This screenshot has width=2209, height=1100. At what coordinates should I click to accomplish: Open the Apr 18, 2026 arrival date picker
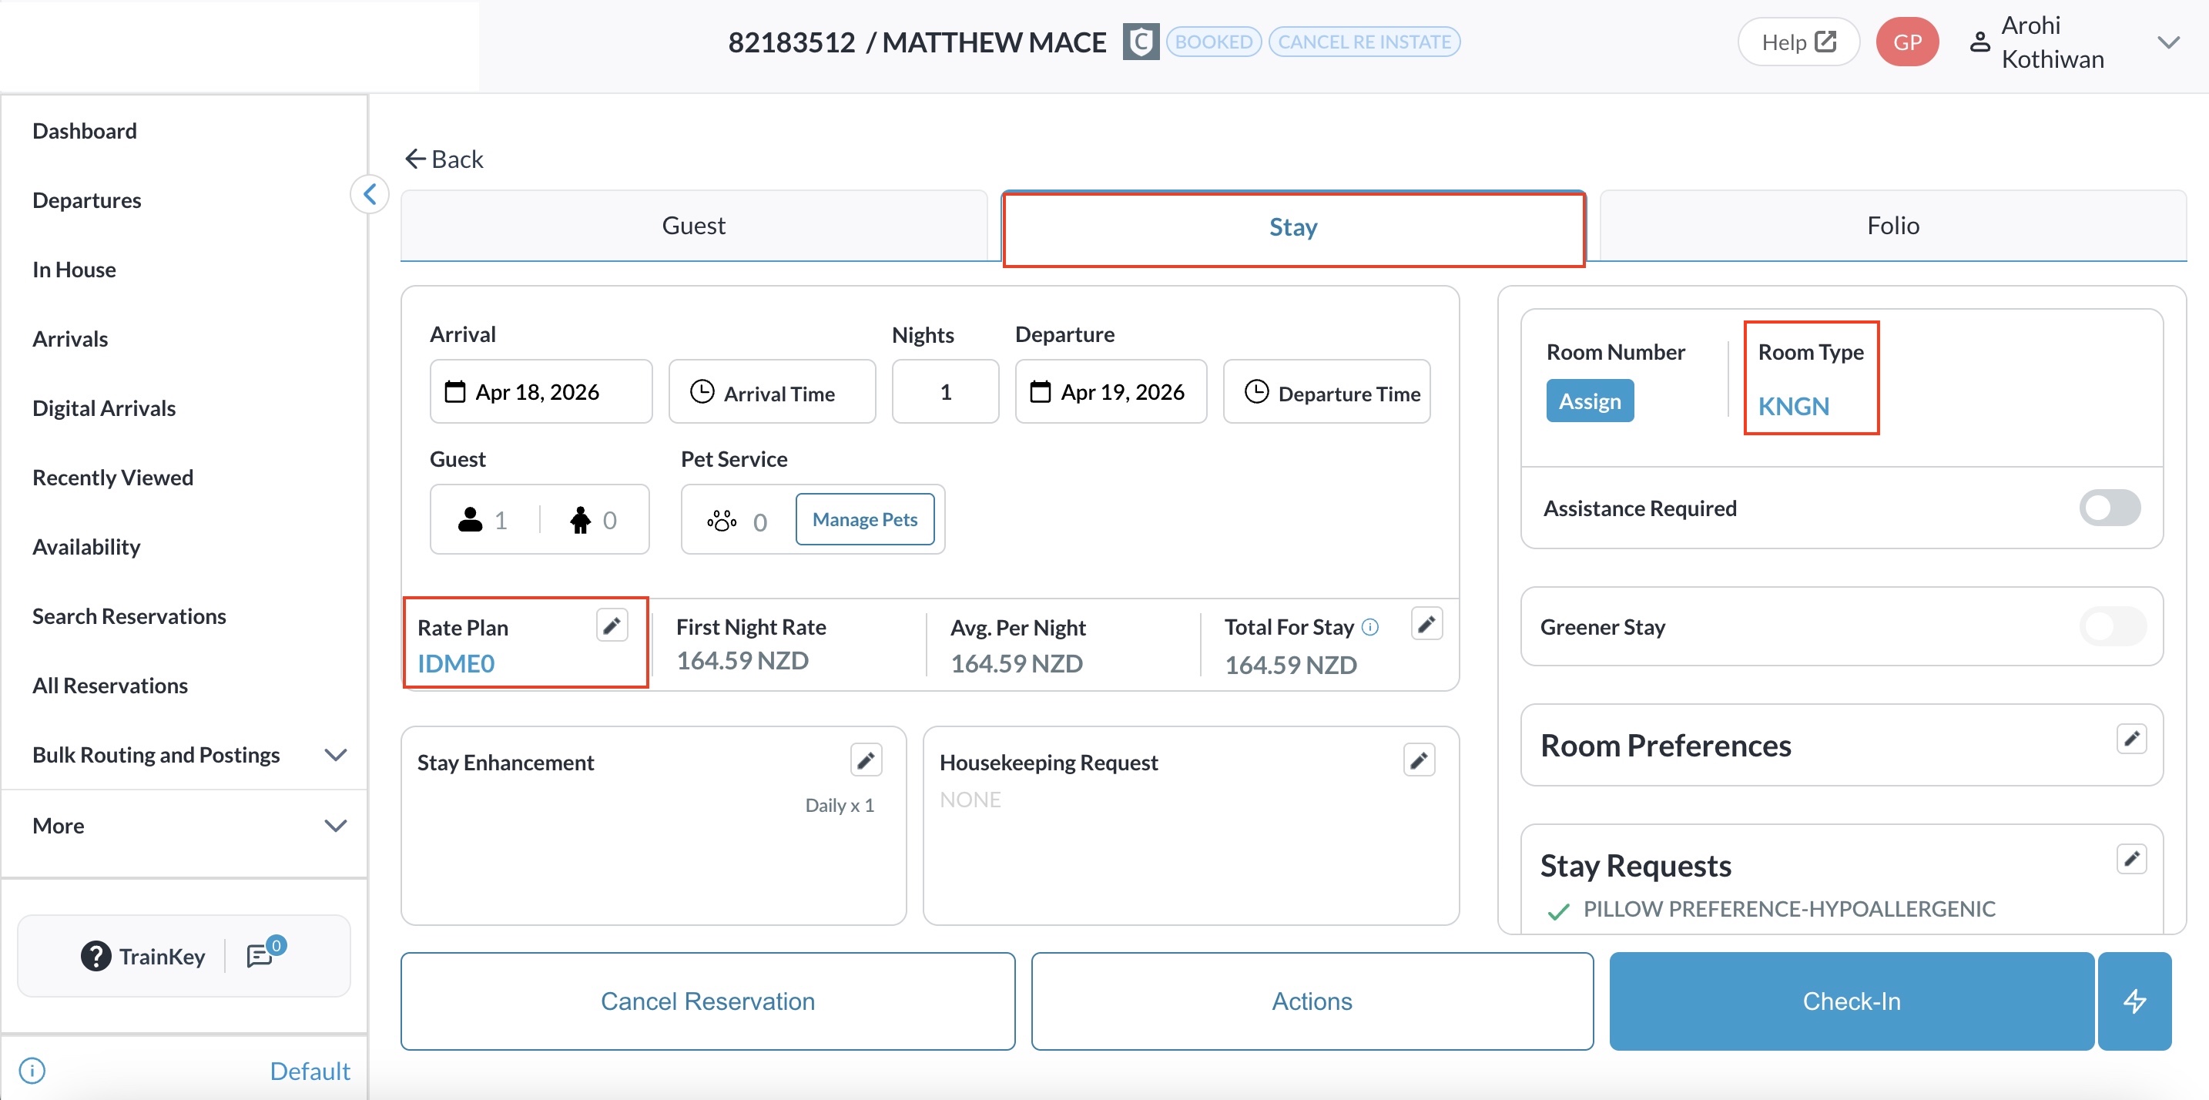tap(541, 392)
